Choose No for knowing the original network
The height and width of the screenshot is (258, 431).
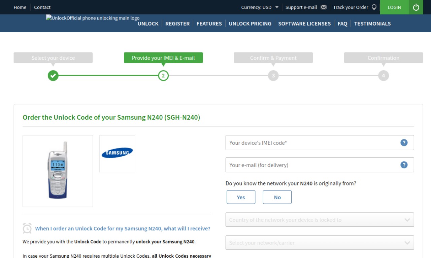pos(277,197)
